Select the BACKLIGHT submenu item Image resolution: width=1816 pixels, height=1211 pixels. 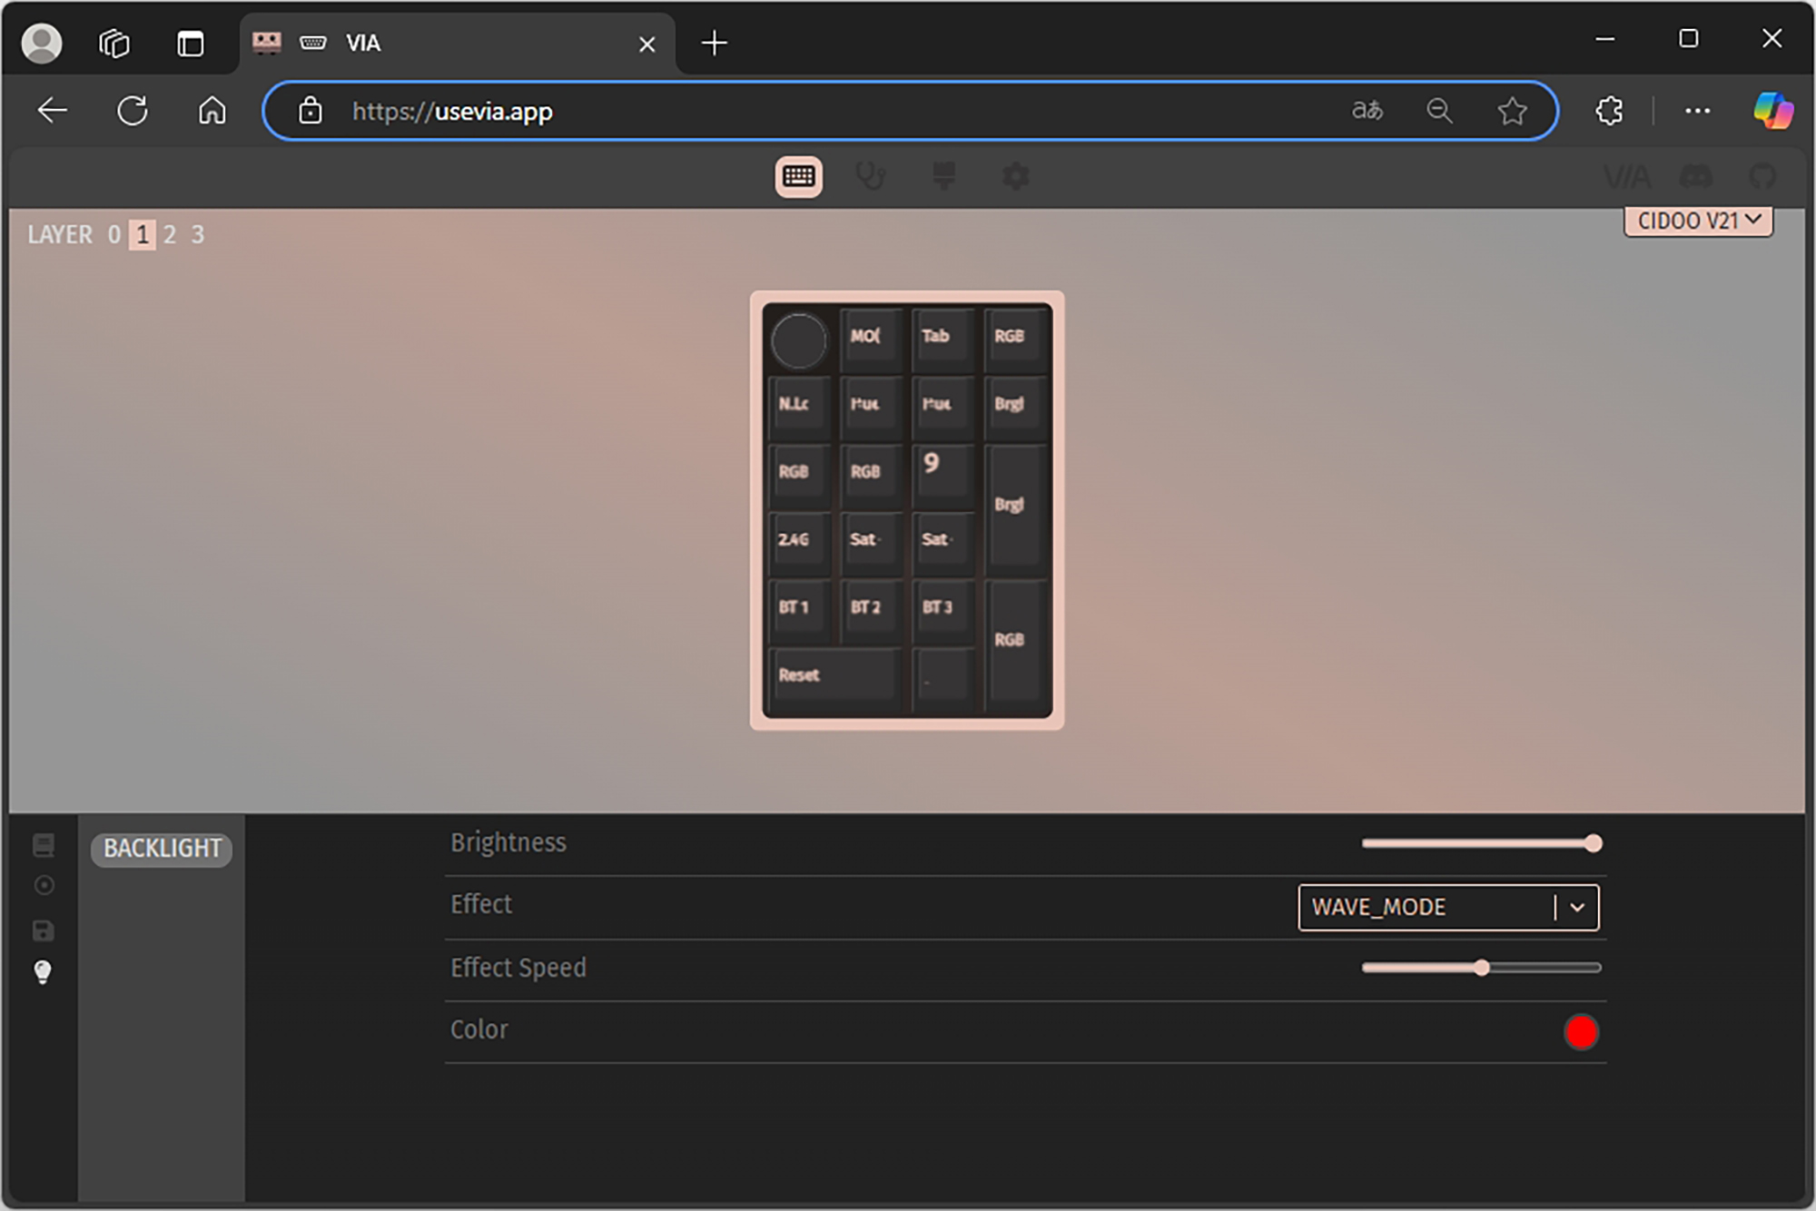pos(162,848)
